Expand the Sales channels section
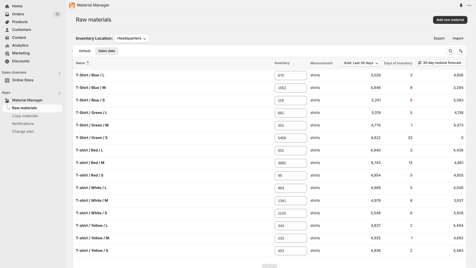This screenshot has height=268, width=476. click(x=59, y=73)
